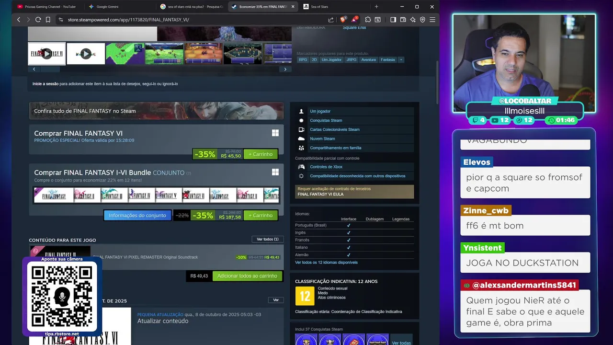Click the JRPG tag
Image resolution: width=613 pixels, height=345 pixels.
click(351, 60)
